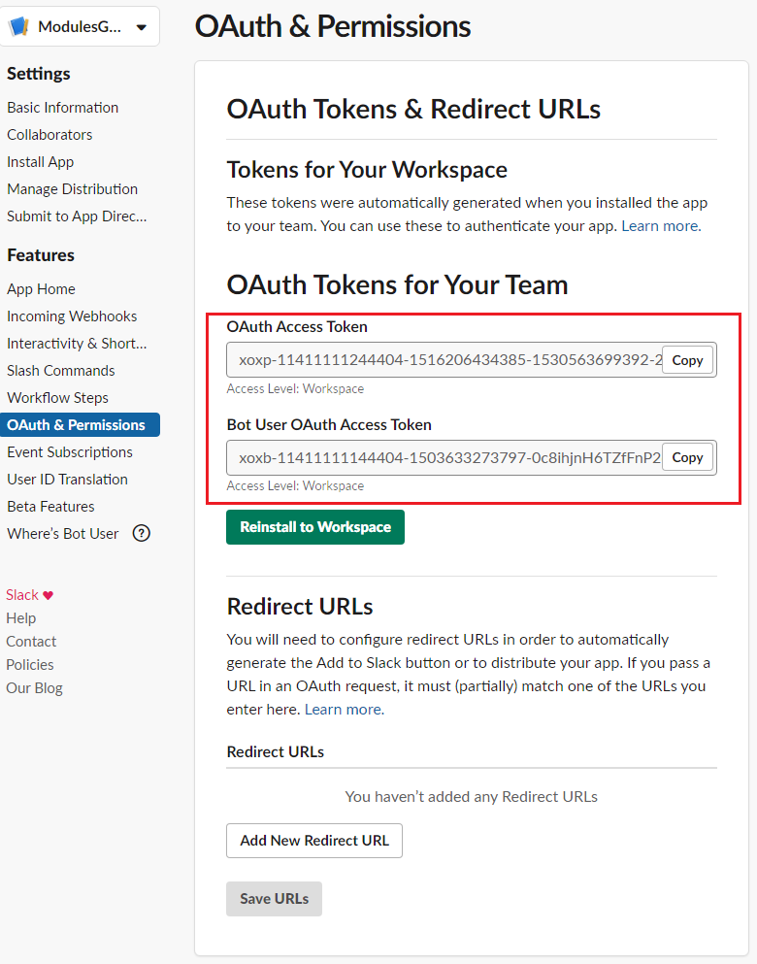
Task: Click the OAuth Tokens & Redirect URLs heading
Action: pyautogui.click(x=413, y=110)
